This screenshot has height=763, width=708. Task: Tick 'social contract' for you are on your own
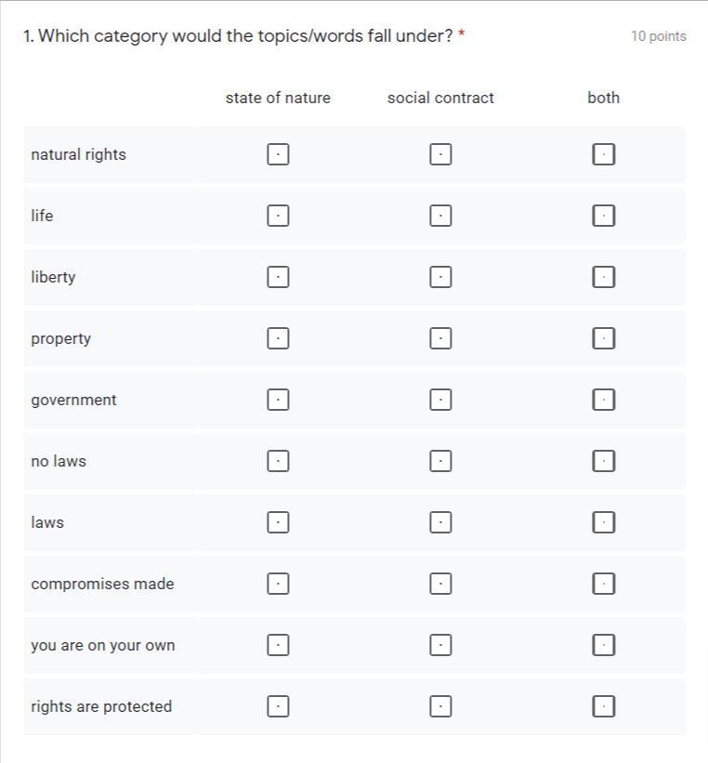(440, 645)
